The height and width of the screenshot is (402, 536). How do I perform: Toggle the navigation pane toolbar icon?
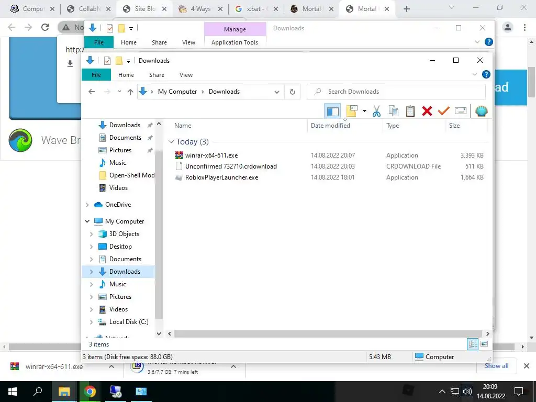332,111
